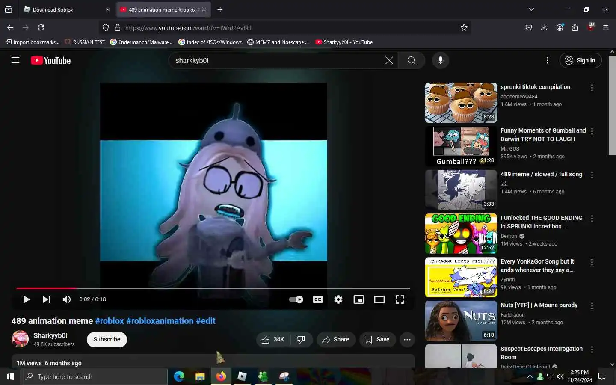
Task: Open YouTube settings three-dot menu
Action: click(x=547, y=60)
